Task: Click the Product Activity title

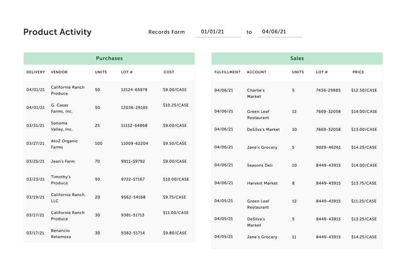Action: click(57, 32)
